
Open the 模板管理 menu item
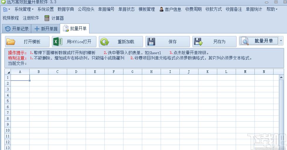pos(147,9)
